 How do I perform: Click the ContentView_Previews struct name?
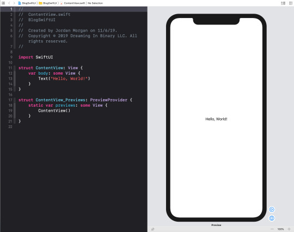coord(60,100)
